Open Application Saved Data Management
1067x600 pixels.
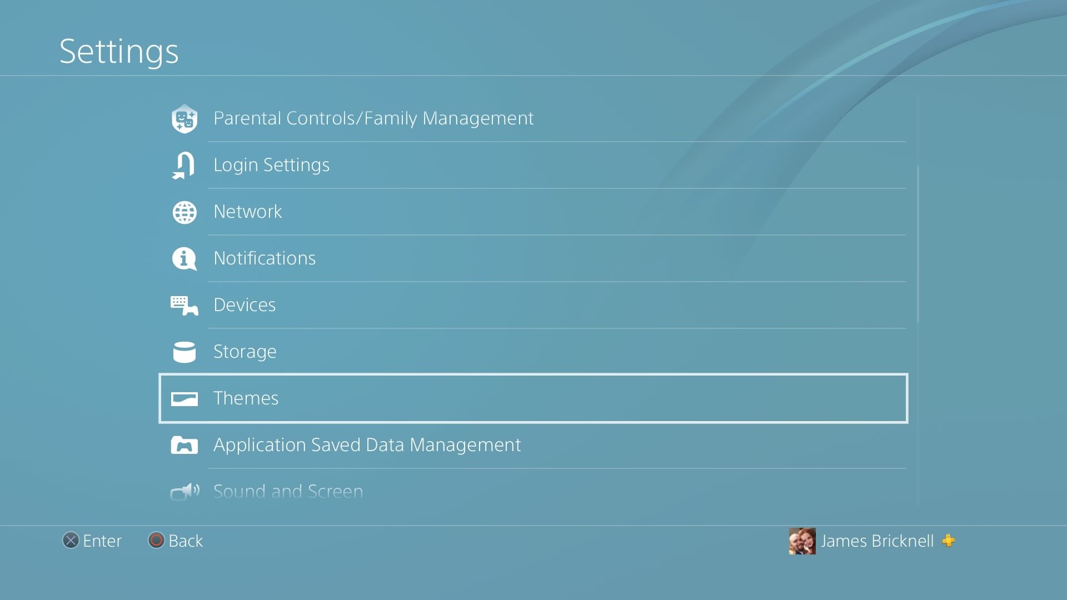(367, 445)
